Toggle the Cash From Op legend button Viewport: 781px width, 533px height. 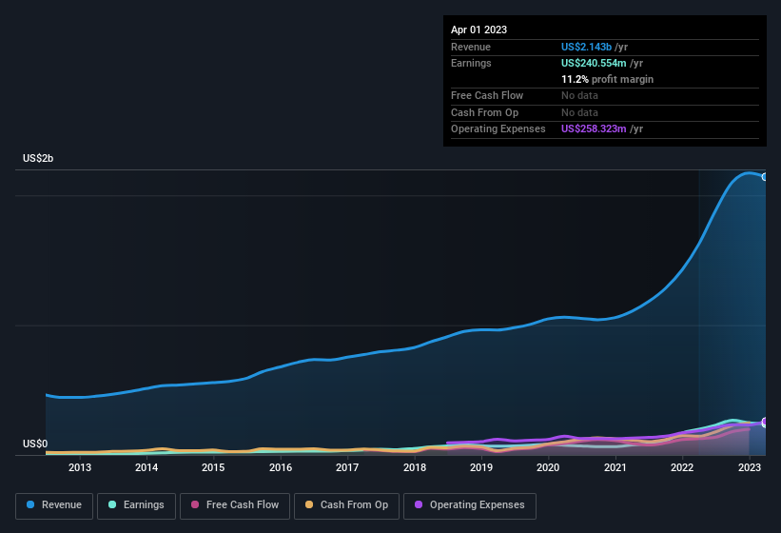(x=346, y=505)
